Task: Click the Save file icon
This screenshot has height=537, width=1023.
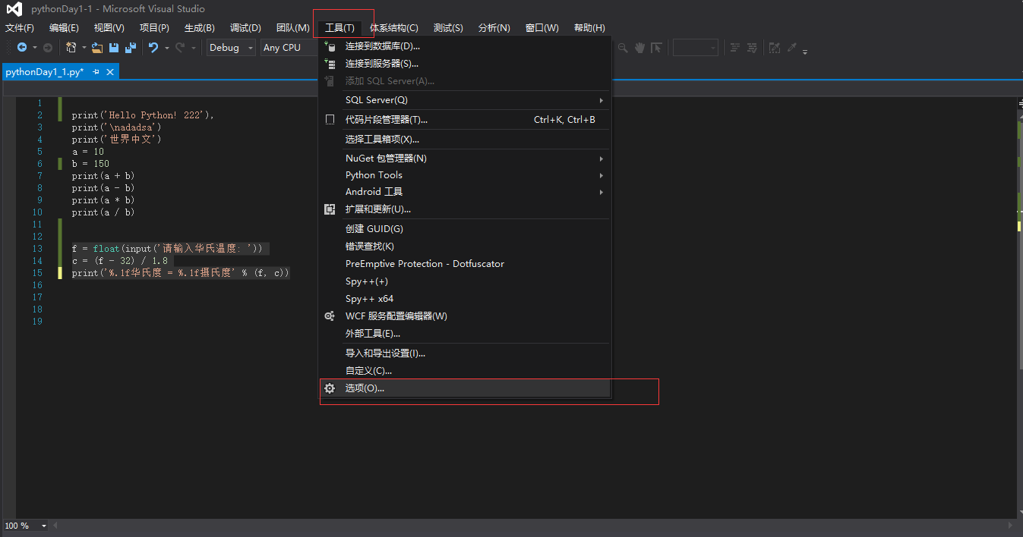Action: tap(113, 47)
